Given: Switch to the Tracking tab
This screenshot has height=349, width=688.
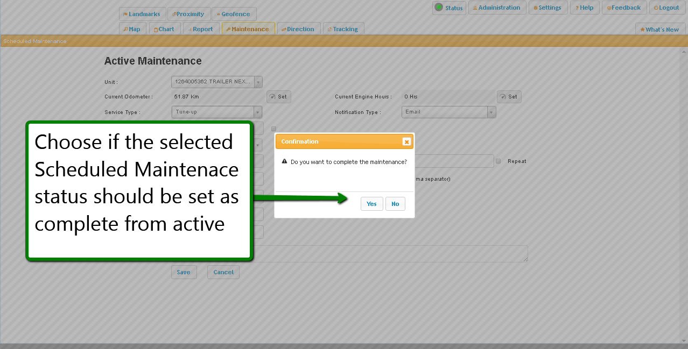Looking at the screenshot, I should pos(343,29).
